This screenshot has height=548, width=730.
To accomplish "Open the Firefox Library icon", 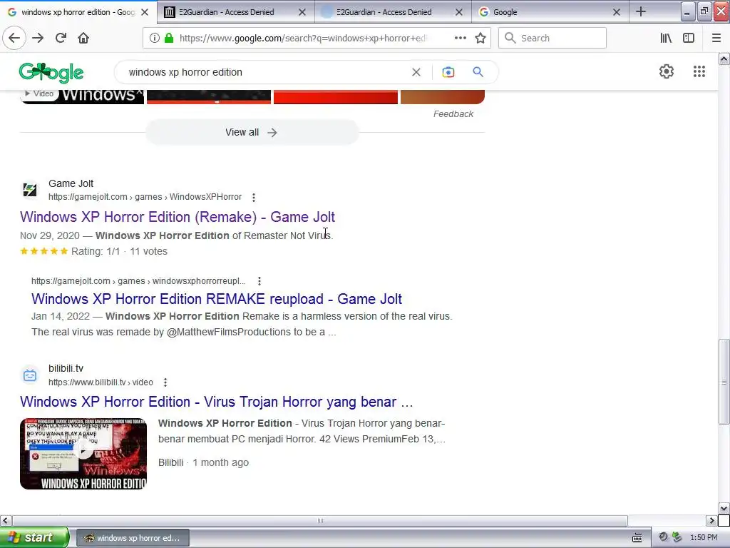I will pos(667,38).
